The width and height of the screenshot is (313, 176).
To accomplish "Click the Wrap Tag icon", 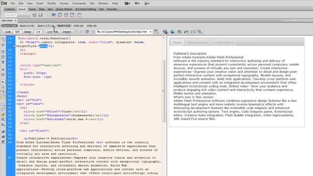I will point(3,114).
